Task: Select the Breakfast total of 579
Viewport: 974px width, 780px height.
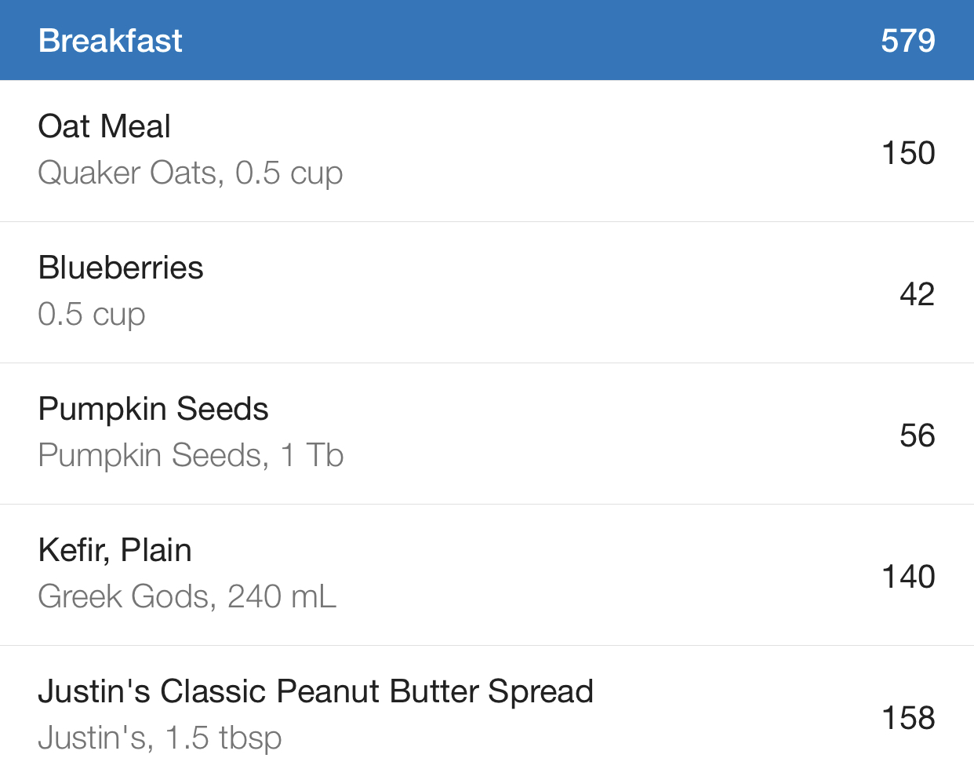Action: coord(907,41)
